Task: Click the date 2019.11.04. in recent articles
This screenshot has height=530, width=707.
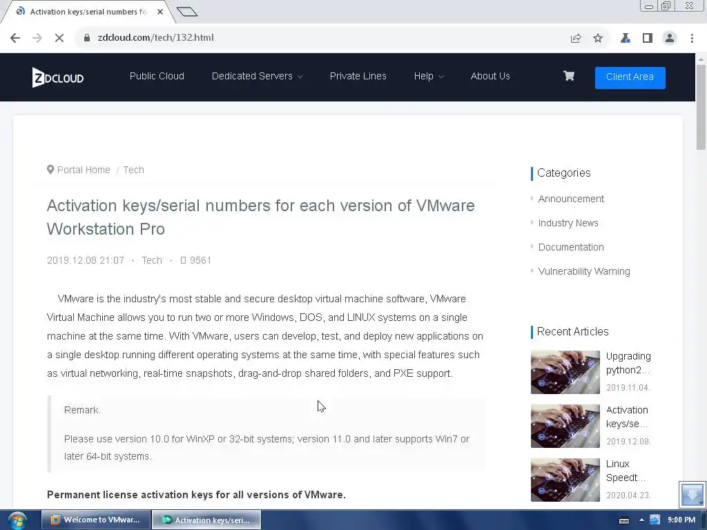Action: tap(628, 388)
